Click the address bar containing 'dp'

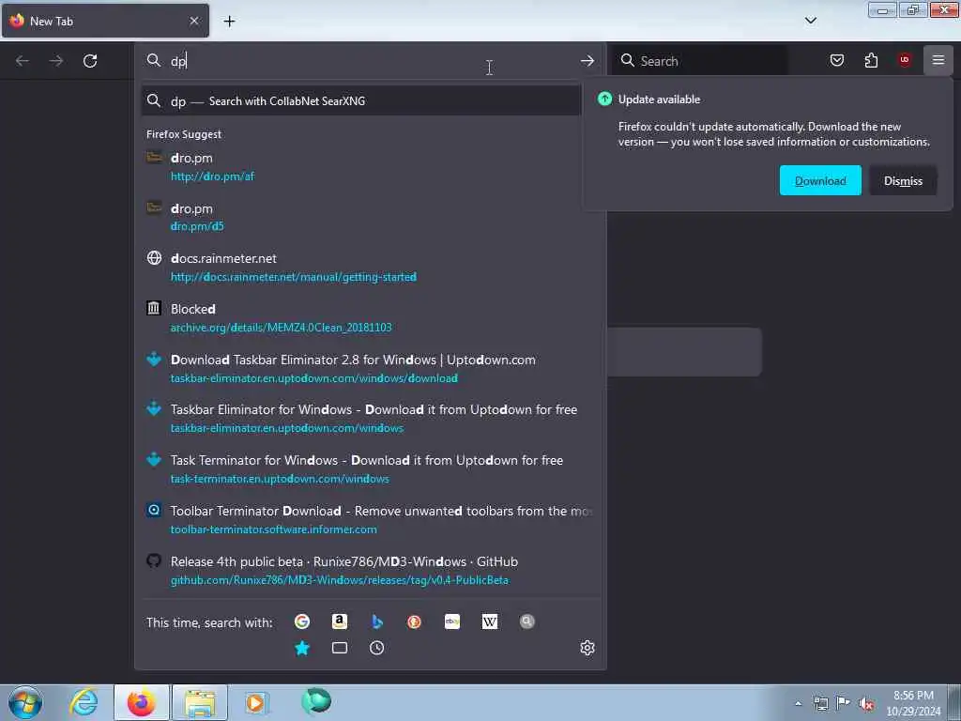(x=370, y=61)
